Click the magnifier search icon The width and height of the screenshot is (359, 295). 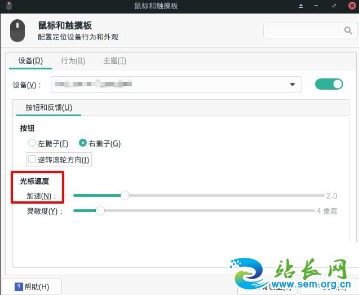pos(347,30)
